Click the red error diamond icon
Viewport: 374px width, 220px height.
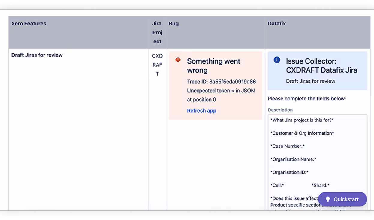pos(178,60)
